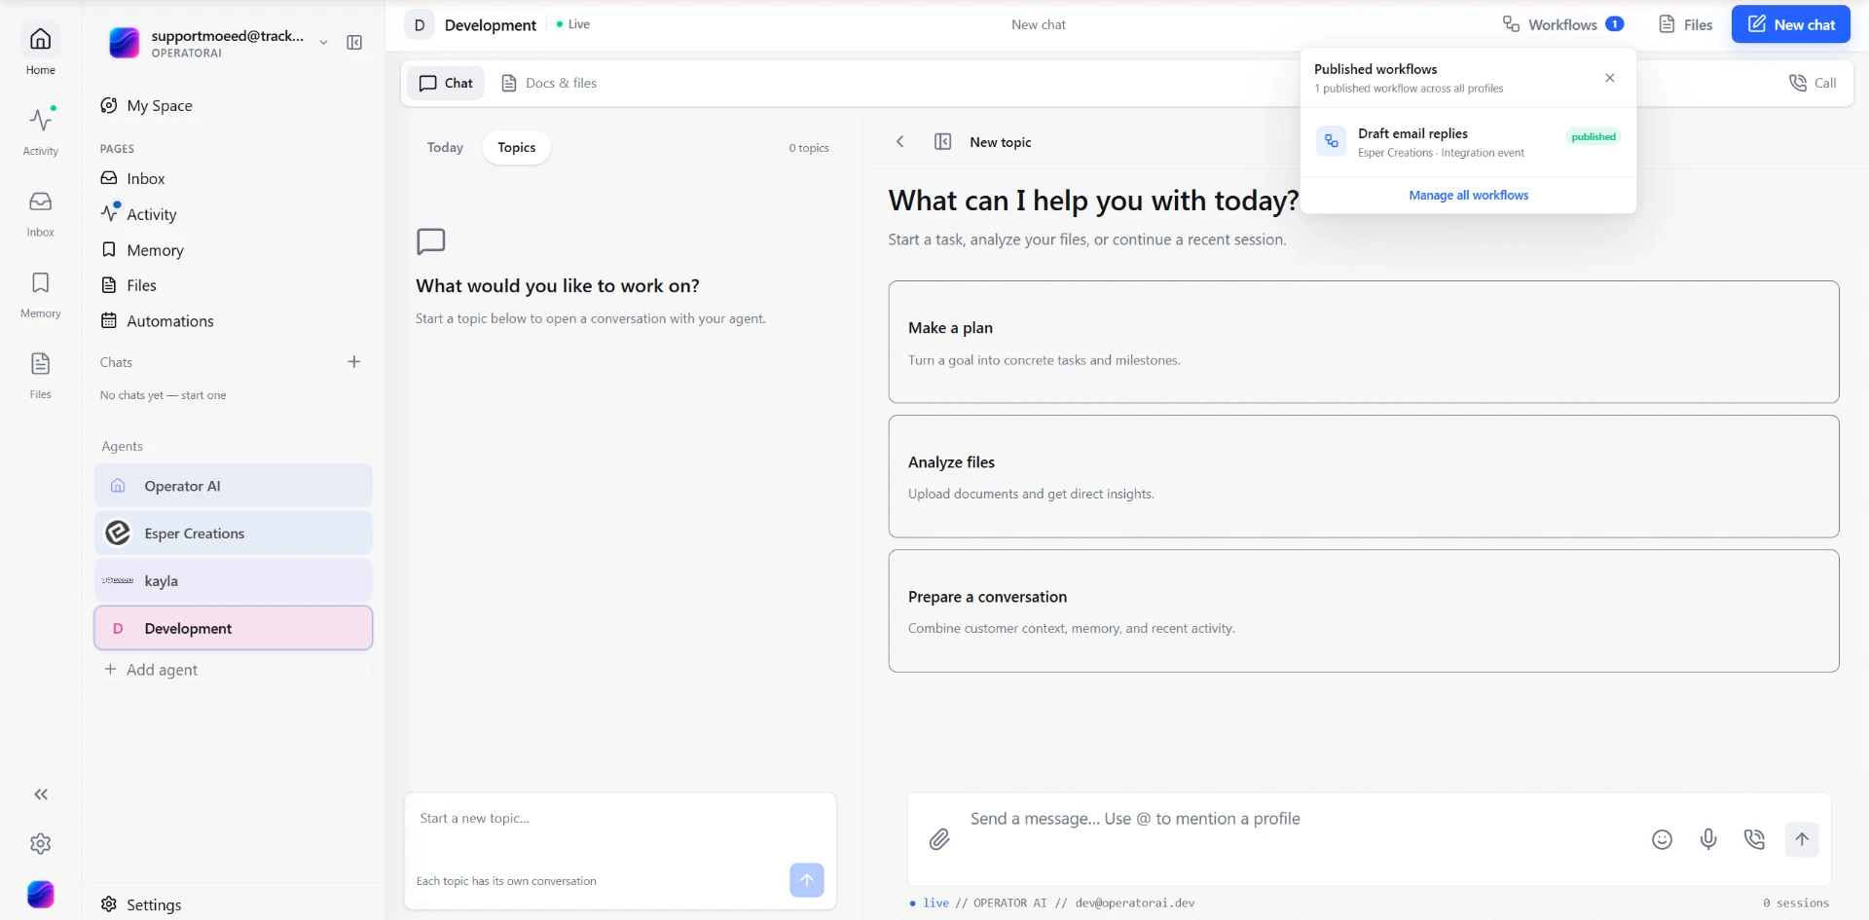Open Inbox in the left icon rail
This screenshot has width=1869, height=920.
click(40, 212)
